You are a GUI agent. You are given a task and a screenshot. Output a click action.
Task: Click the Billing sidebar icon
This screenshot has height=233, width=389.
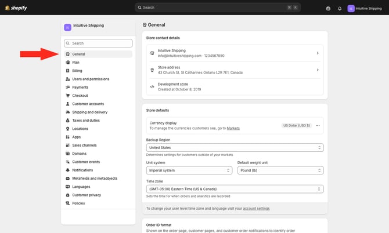coord(68,71)
